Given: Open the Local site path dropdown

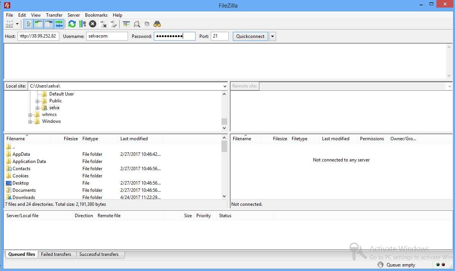Looking at the screenshot, I should coord(225,86).
